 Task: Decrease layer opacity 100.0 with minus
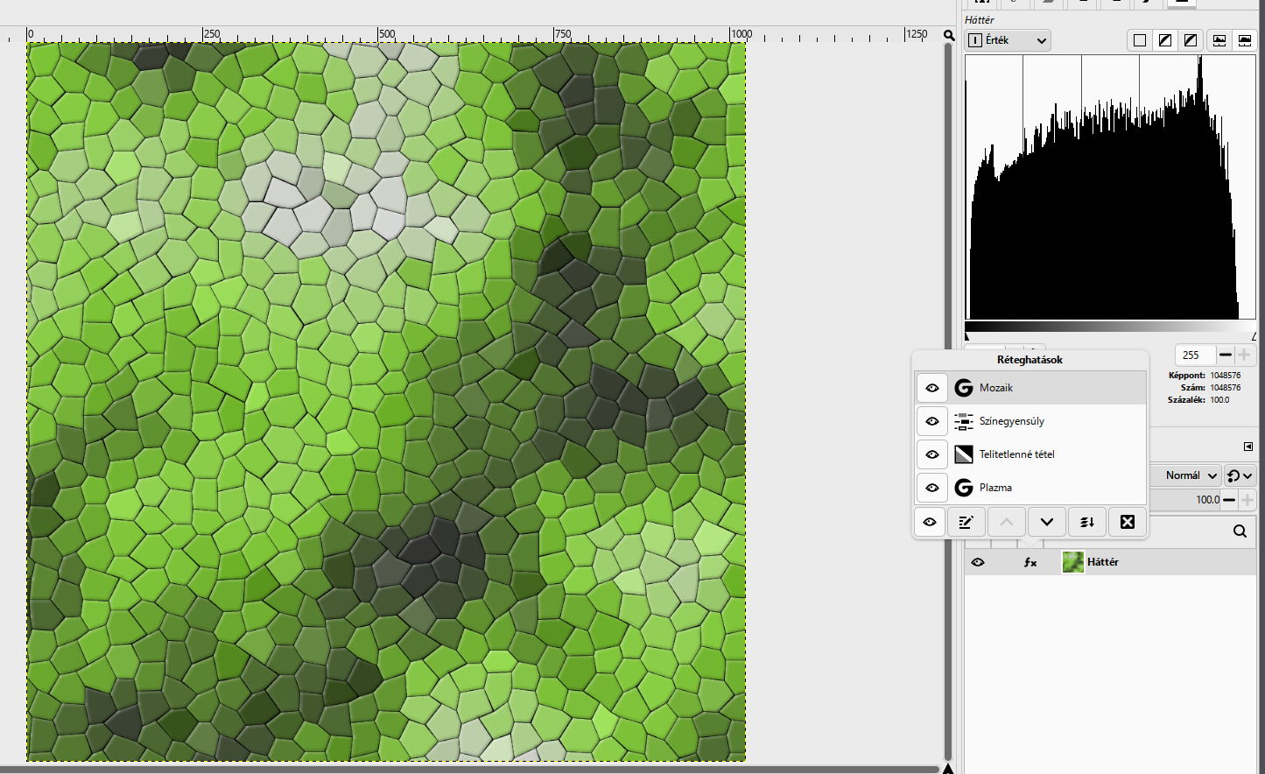point(1229,500)
